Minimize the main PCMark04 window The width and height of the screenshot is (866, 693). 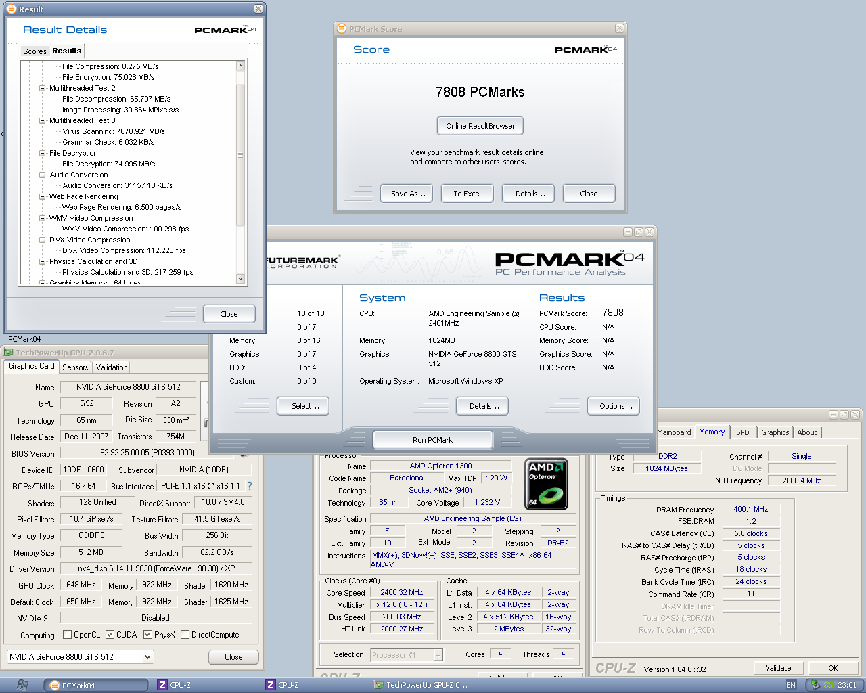[628, 232]
